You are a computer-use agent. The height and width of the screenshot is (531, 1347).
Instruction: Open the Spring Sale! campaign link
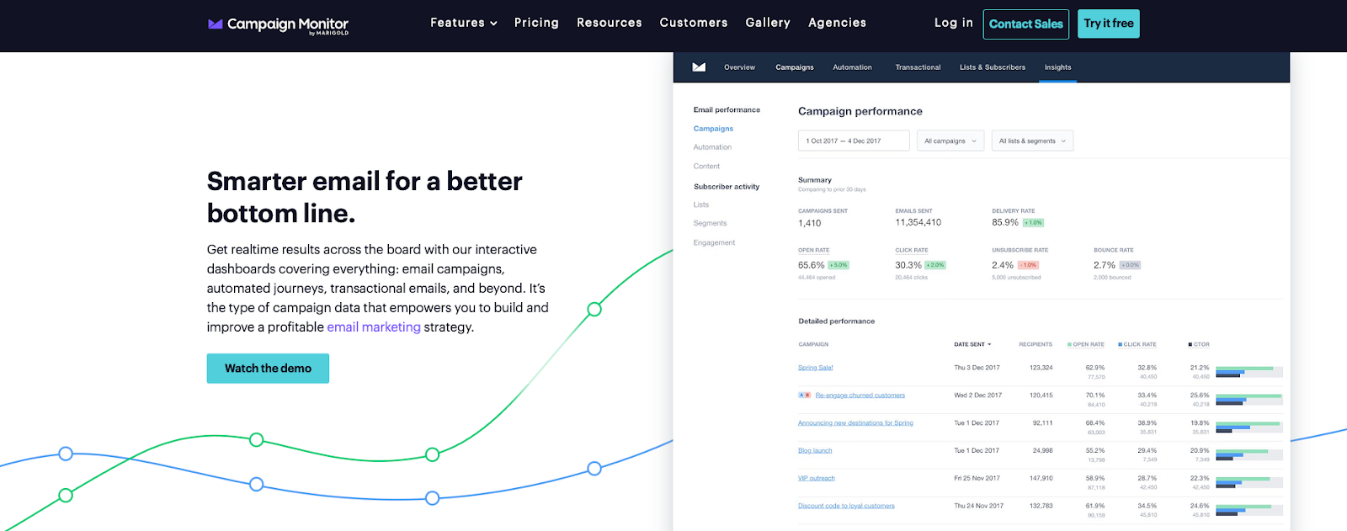[x=815, y=368]
